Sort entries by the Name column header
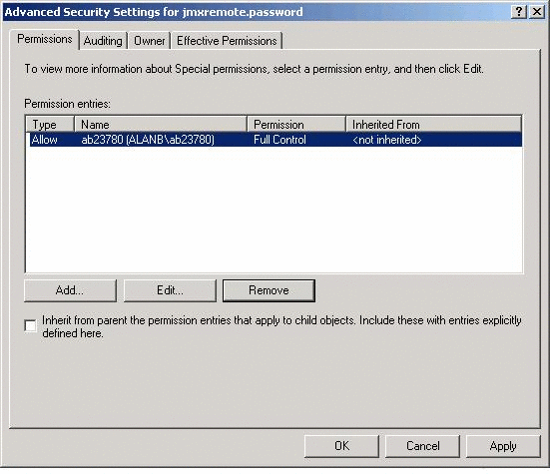Screen dimensions: 550x474 tap(161, 125)
